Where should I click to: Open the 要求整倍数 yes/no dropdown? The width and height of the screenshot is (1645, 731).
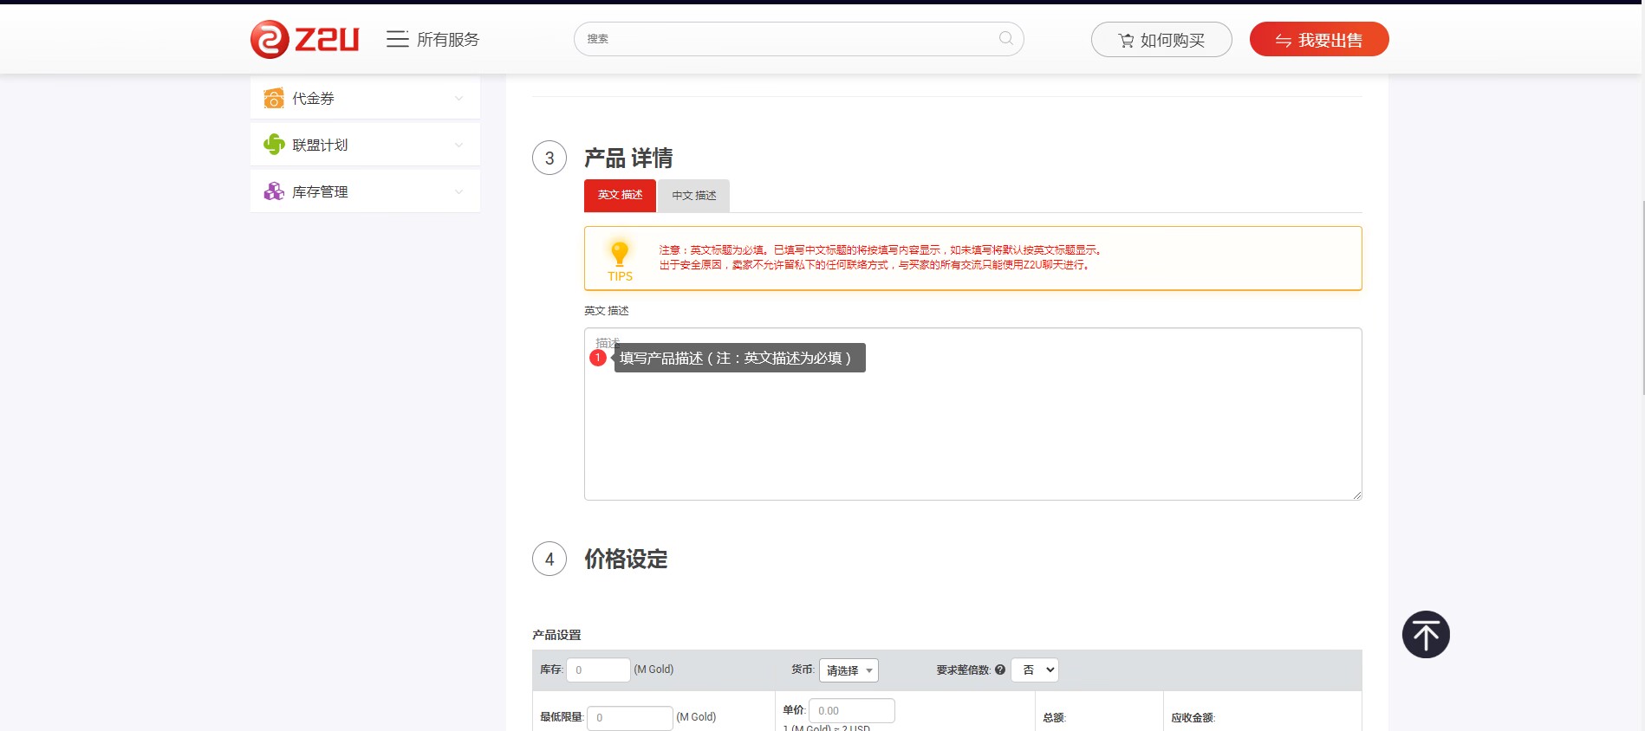(1035, 670)
